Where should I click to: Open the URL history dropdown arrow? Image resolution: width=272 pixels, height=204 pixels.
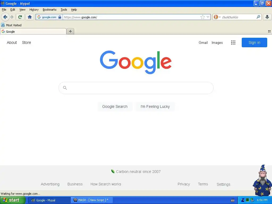208,17
